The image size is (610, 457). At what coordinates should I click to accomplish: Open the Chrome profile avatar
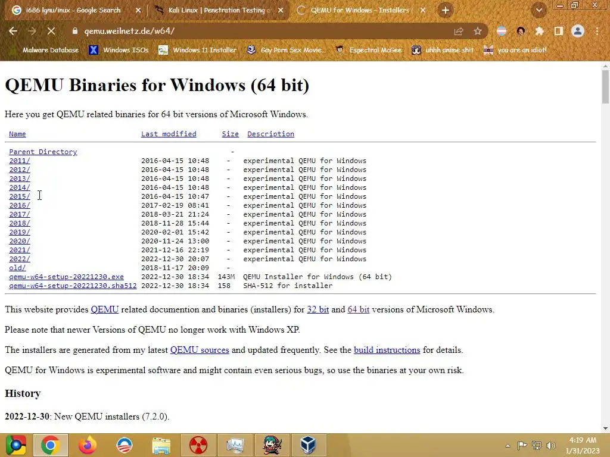coord(578,31)
